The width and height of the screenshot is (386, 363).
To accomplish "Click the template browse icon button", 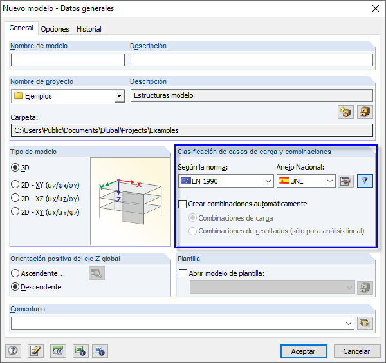I will (365, 288).
